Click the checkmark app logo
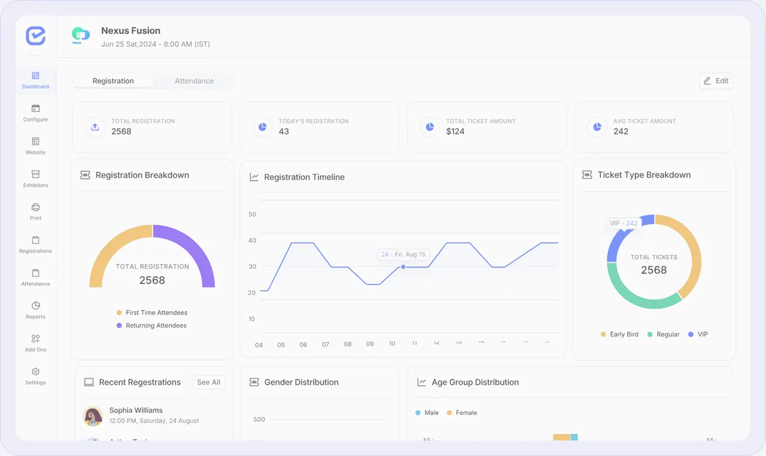This screenshot has width=766, height=456. 35,36
